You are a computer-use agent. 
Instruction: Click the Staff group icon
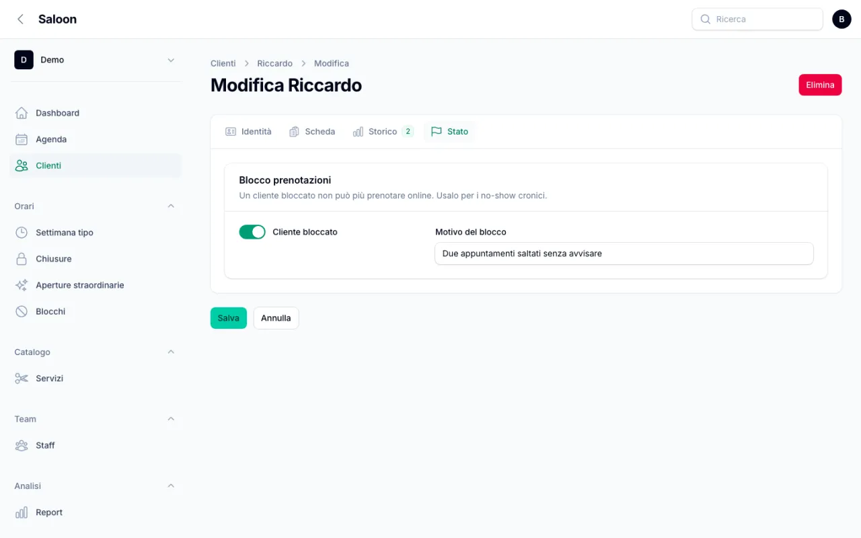pos(22,445)
